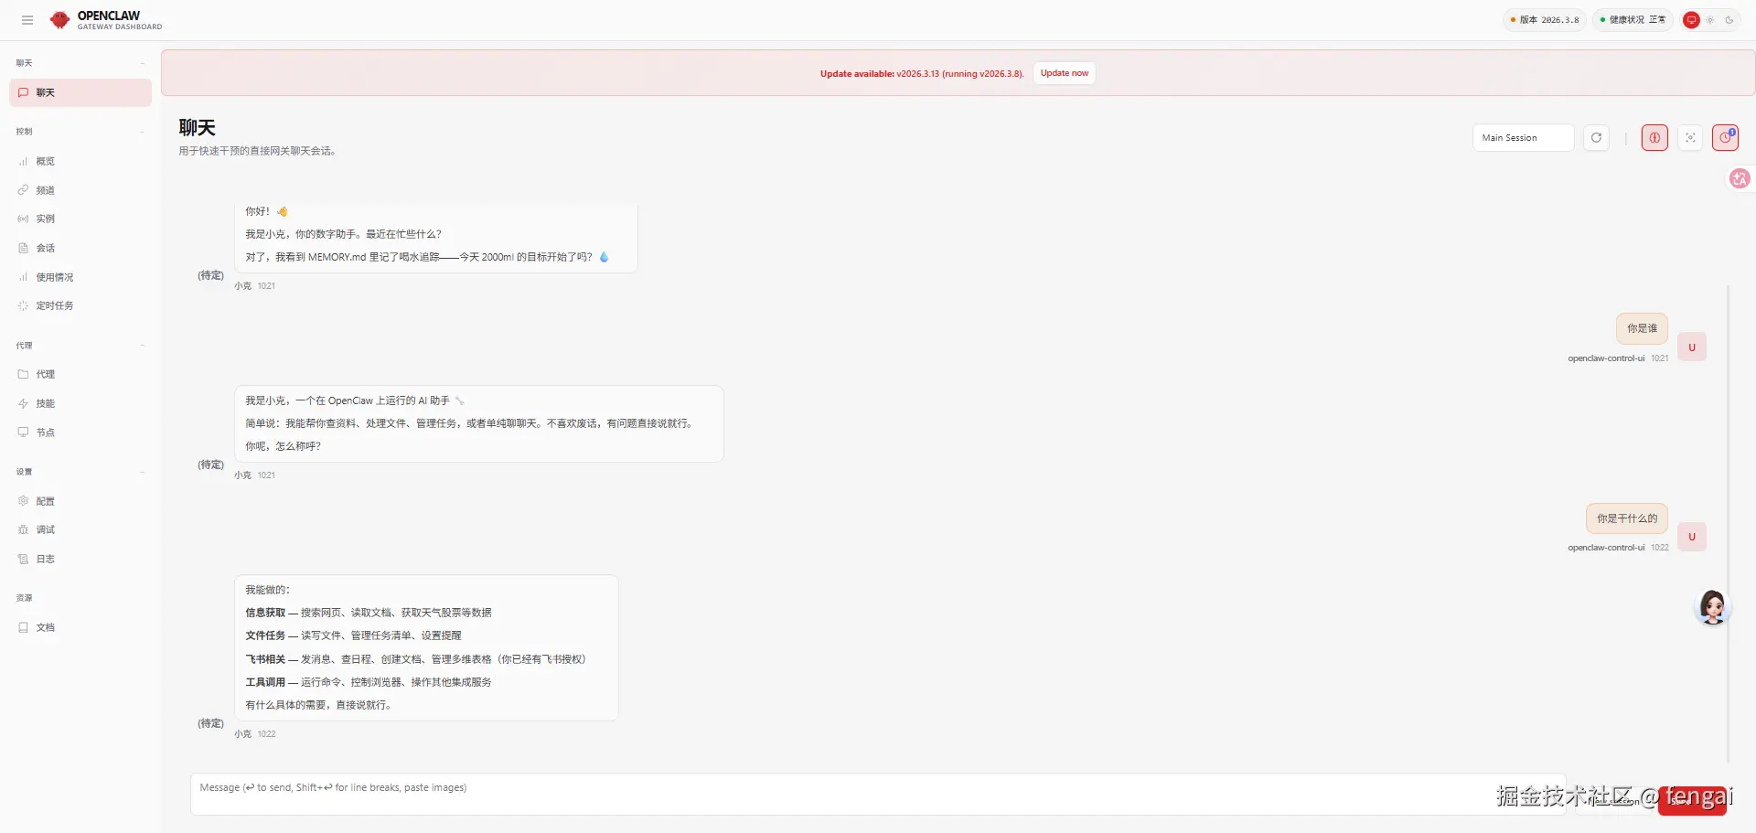This screenshot has width=1756, height=833.
Task: Click the chat vertical scrollbar
Action: pyautogui.click(x=1728, y=523)
